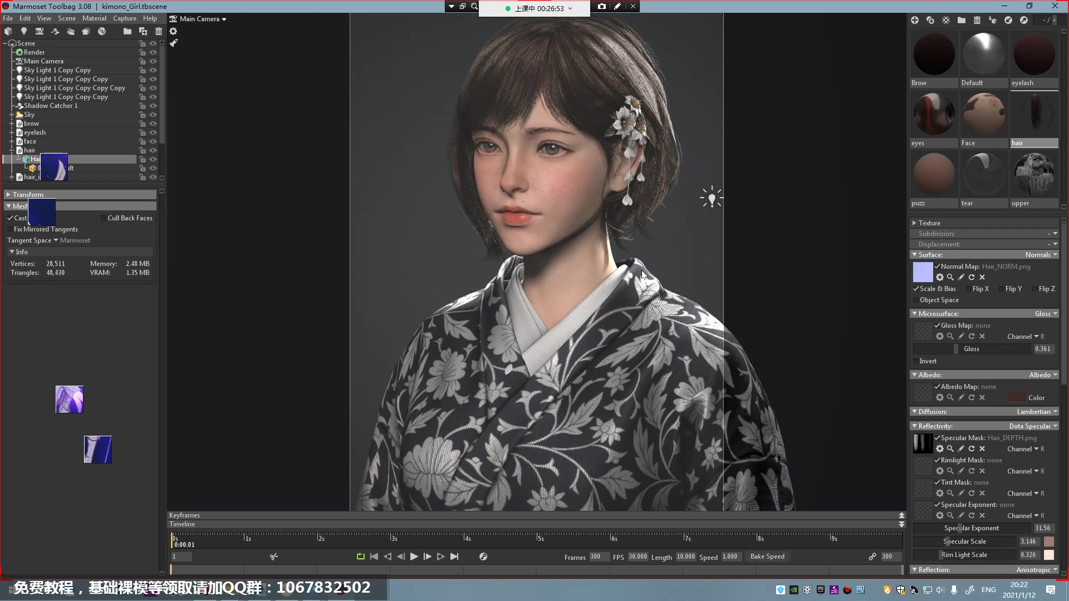Open the material library folder icon
Image resolution: width=1069 pixels, height=601 pixels.
pyautogui.click(x=962, y=20)
